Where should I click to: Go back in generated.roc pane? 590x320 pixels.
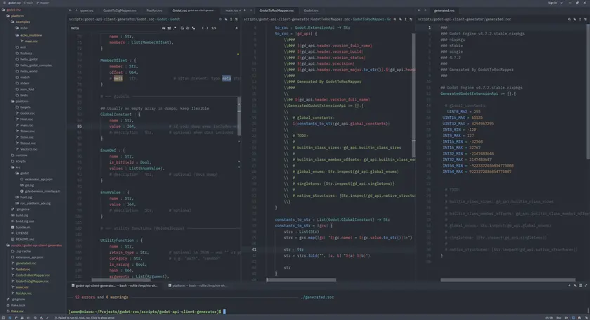pyautogui.click(x=419, y=11)
